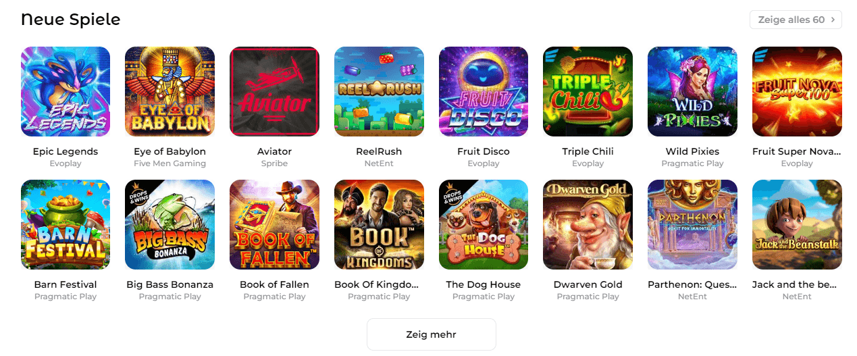Click the Dwarven Gold title link
This screenshot has width=857, height=356.
point(588,284)
